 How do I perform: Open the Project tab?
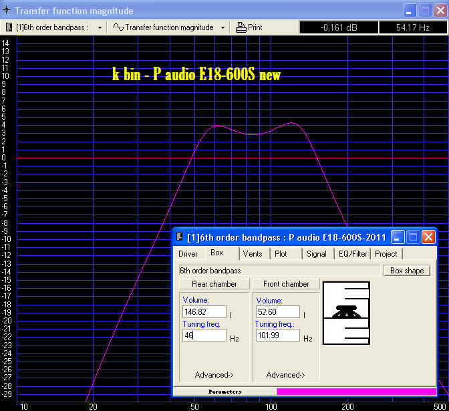coord(386,254)
